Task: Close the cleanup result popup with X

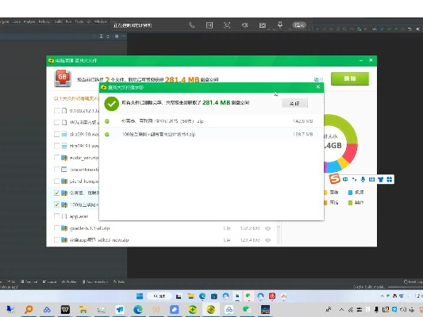Action: (x=317, y=86)
